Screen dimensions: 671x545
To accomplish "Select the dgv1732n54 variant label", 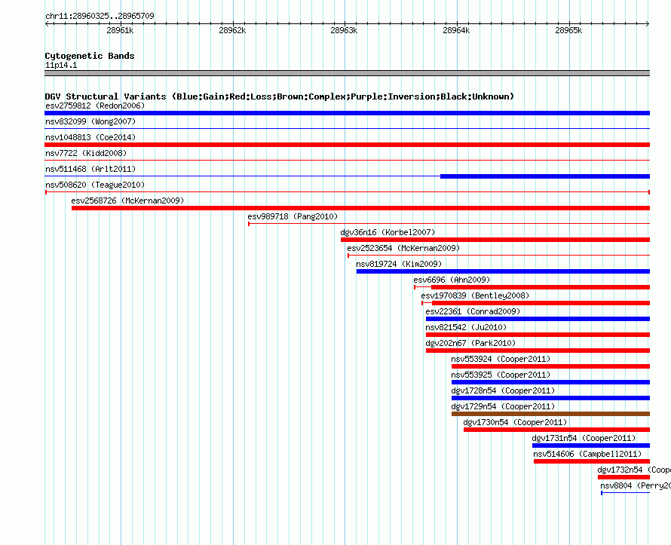I will pyautogui.click(x=634, y=470).
